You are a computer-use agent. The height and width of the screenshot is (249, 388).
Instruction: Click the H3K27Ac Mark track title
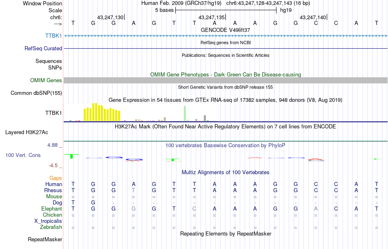coord(225,127)
